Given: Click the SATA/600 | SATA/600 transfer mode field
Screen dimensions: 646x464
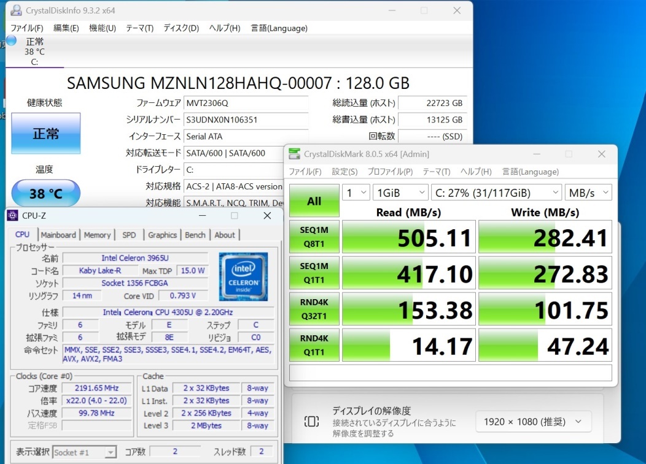Looking at the screenshot, I should click(233, 153).
